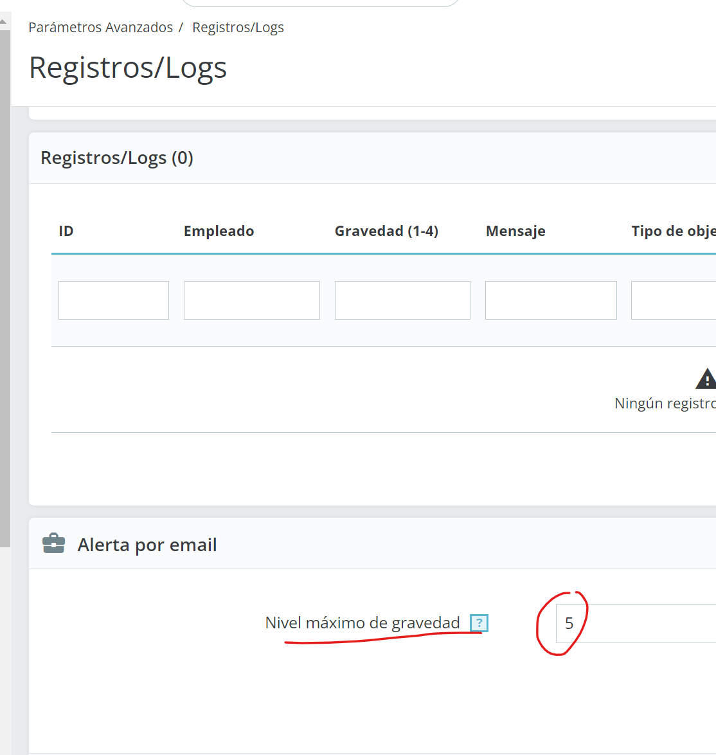
Task: Sort by the Mensaje column header
Action: click(515, 231)
